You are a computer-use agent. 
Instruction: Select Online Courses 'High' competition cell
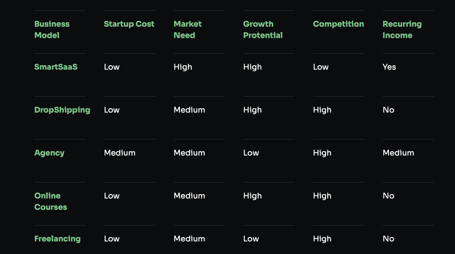click(322, 196)
